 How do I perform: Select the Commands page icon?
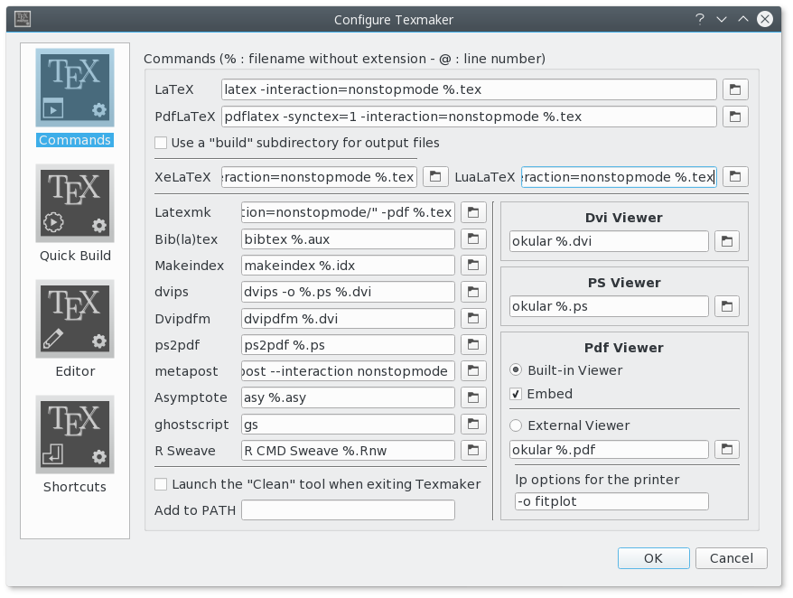pyautogui.click(x=75, y=88)
